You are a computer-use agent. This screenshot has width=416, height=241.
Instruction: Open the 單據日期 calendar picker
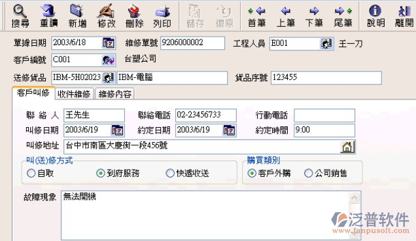pyautogui.click(x=109, y=43)
